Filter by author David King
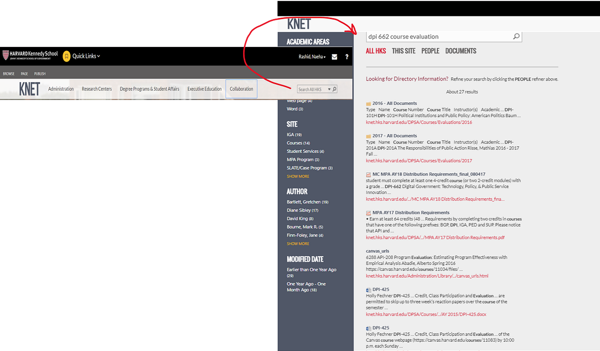600x351 pixels. [x=300, y=218]
